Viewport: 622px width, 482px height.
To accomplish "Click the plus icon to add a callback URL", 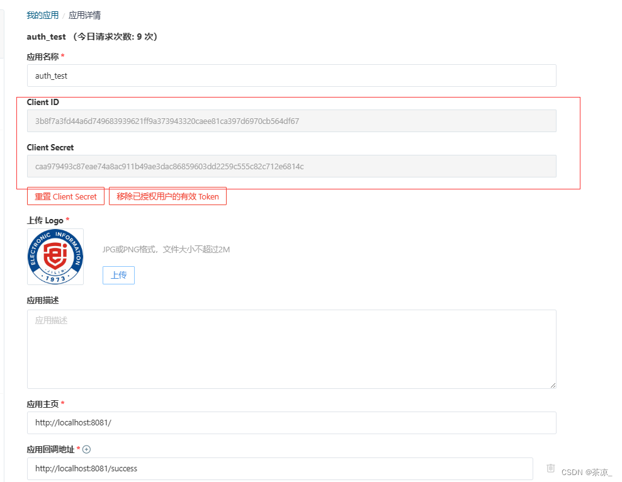I will [86, 449].
